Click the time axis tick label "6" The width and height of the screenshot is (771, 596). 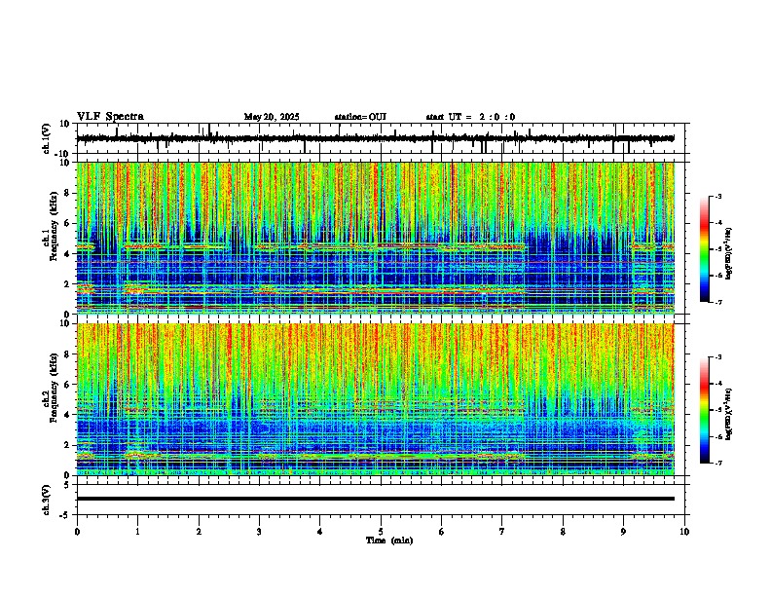click(441, 532)
